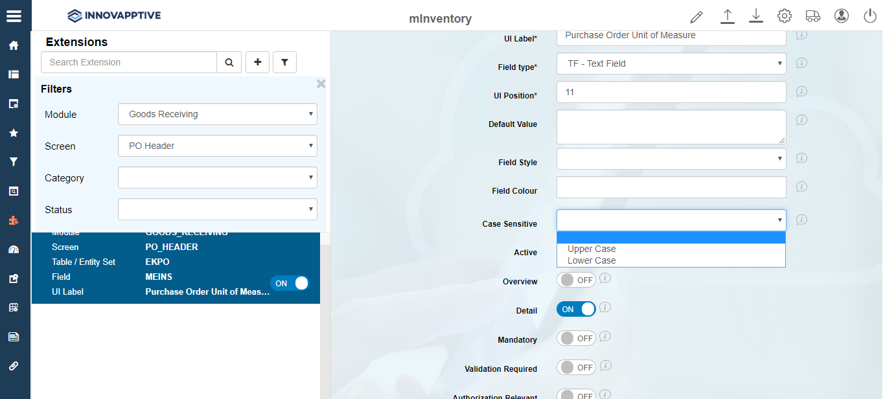The width and height of the screenshot is (885, 399).
Task: Open settings gear icon
Action: click(x=785, y=16)
